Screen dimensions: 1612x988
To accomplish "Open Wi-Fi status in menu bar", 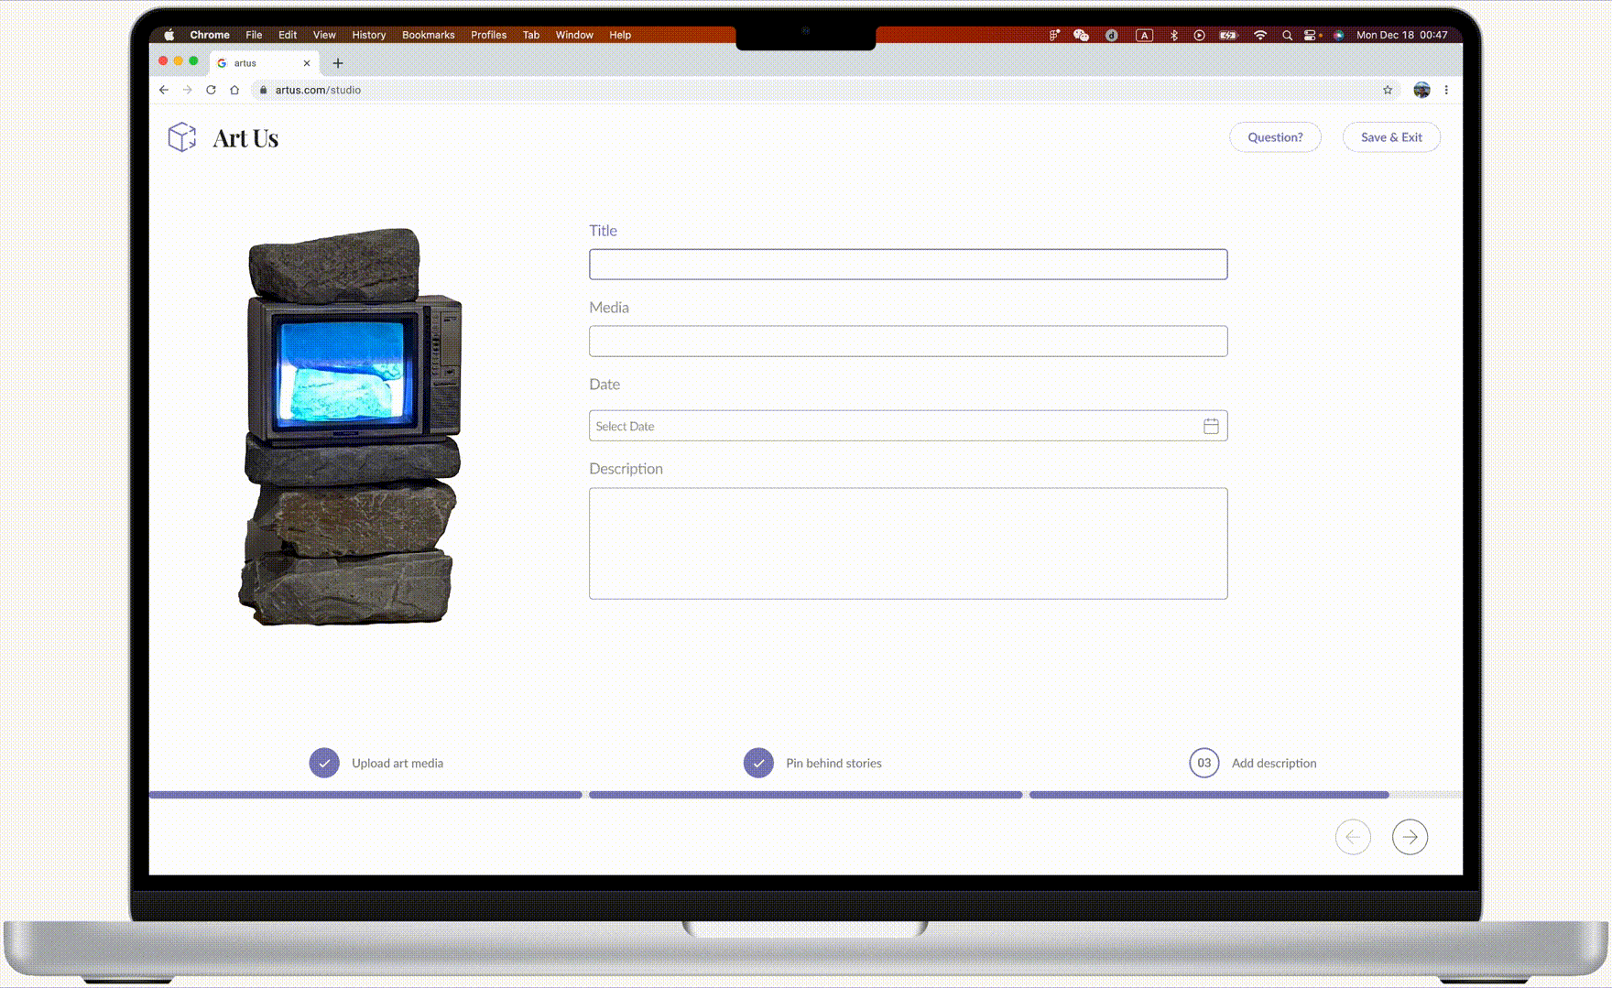I will coord(1260,35).
